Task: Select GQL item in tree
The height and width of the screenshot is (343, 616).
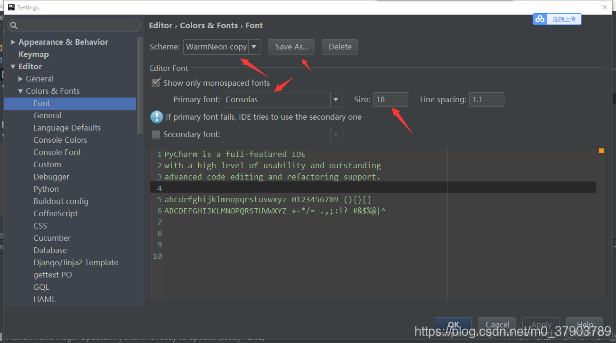Action: tap(41, 287)
